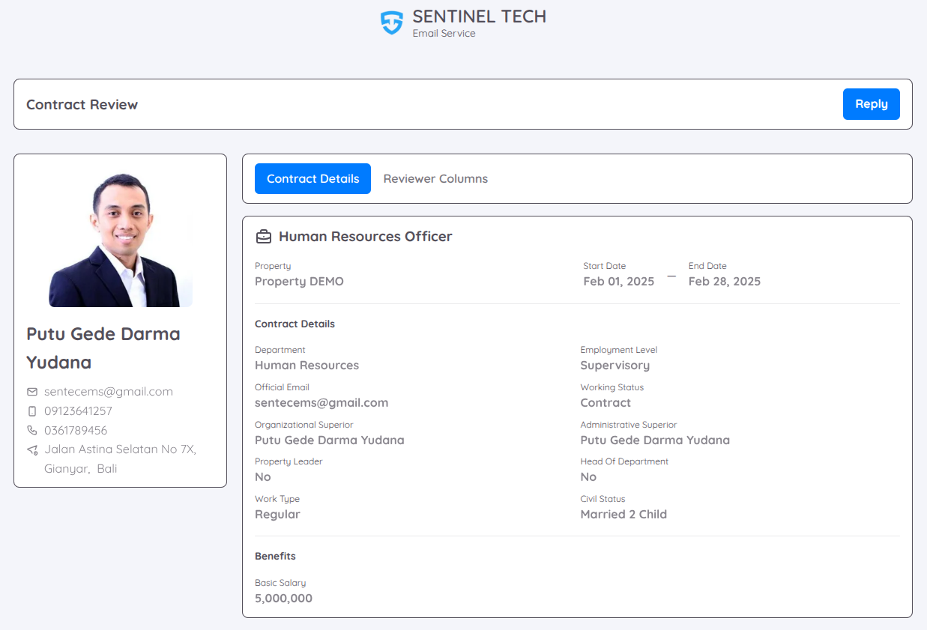Click the location arrow address icon
Image resolution: width=927 pixels, height=630 pixels.
point(32,450)
